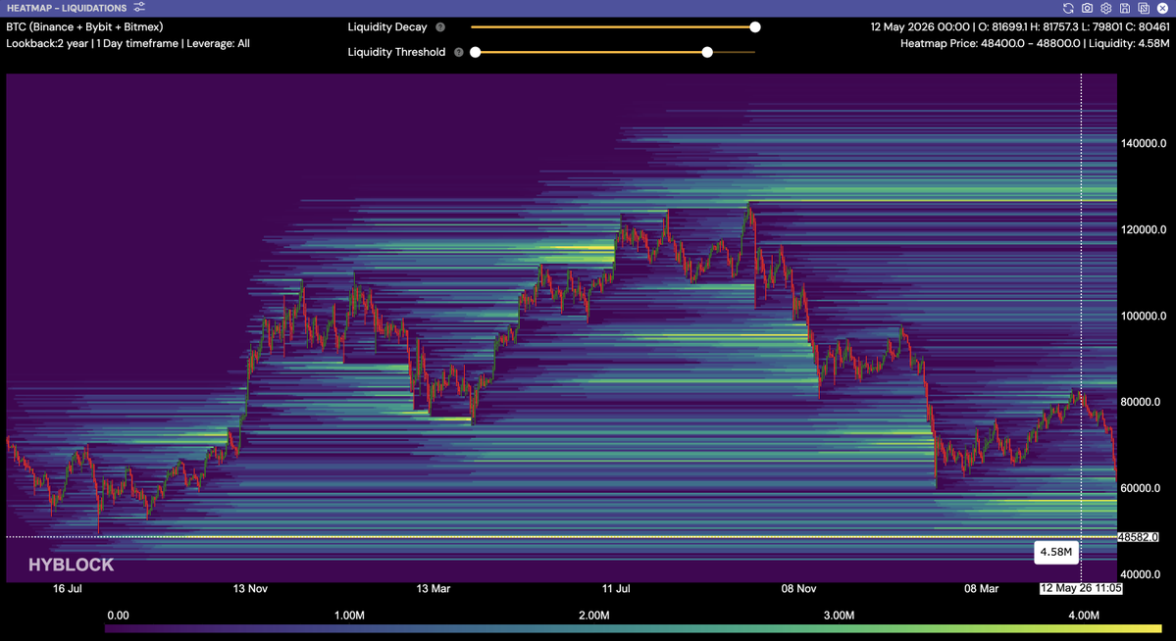This screenshot has width=1176, height=641.
Task: Click the 4.58M liquidity tooltip
Action: 1056,552
